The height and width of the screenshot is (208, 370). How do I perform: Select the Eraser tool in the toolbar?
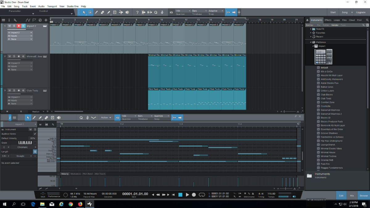[x=103, y=12]
